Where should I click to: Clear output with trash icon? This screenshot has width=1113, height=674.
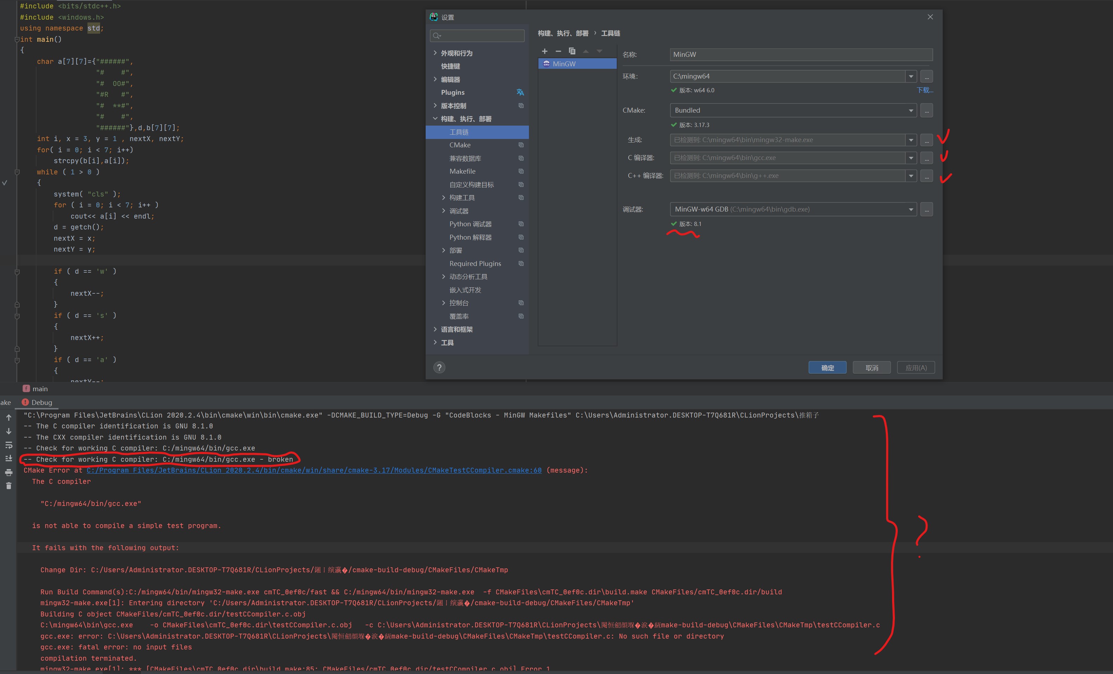(8, 486)
